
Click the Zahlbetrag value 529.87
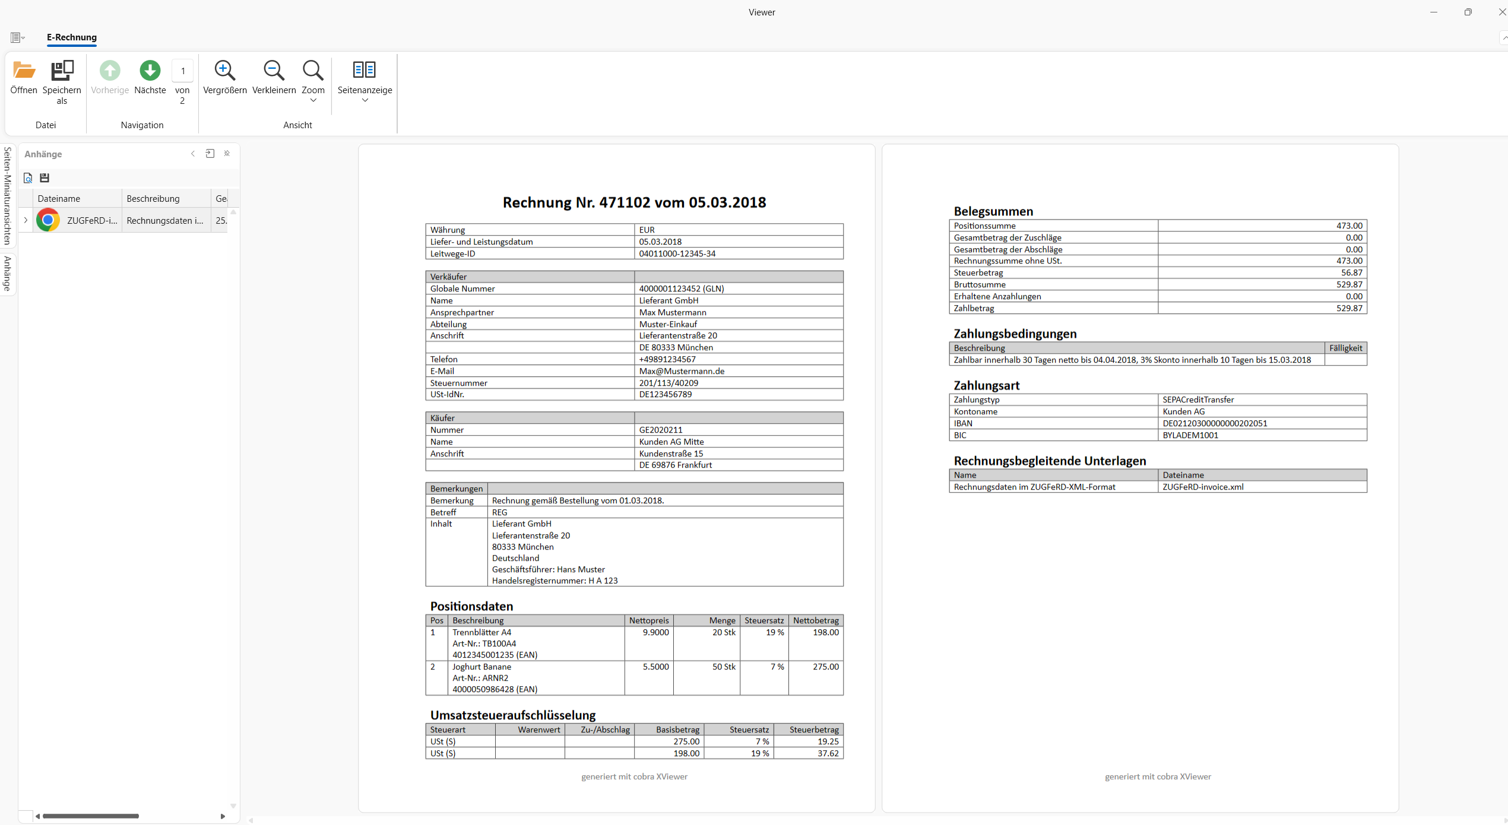1349,309
